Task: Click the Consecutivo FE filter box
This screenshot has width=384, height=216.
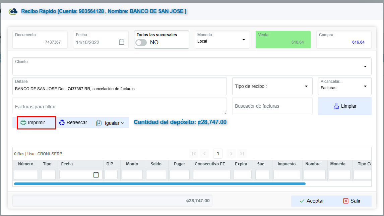Action: click(x=211, y=175)
